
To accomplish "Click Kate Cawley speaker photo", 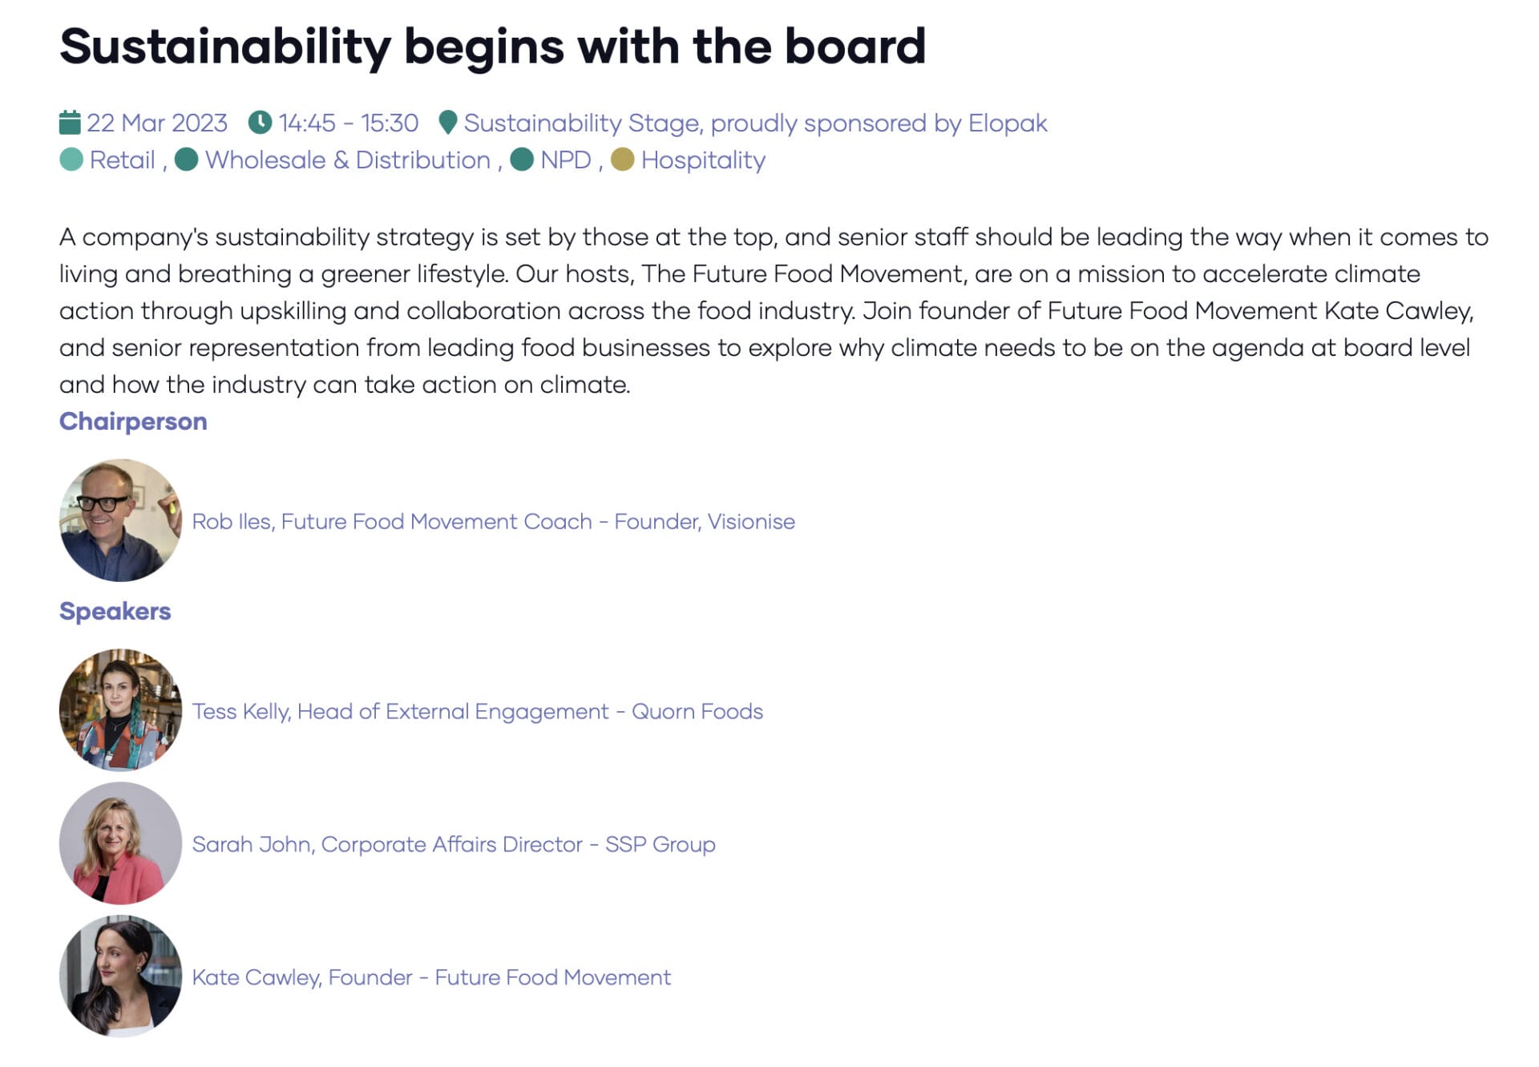I will coord(120,976).
